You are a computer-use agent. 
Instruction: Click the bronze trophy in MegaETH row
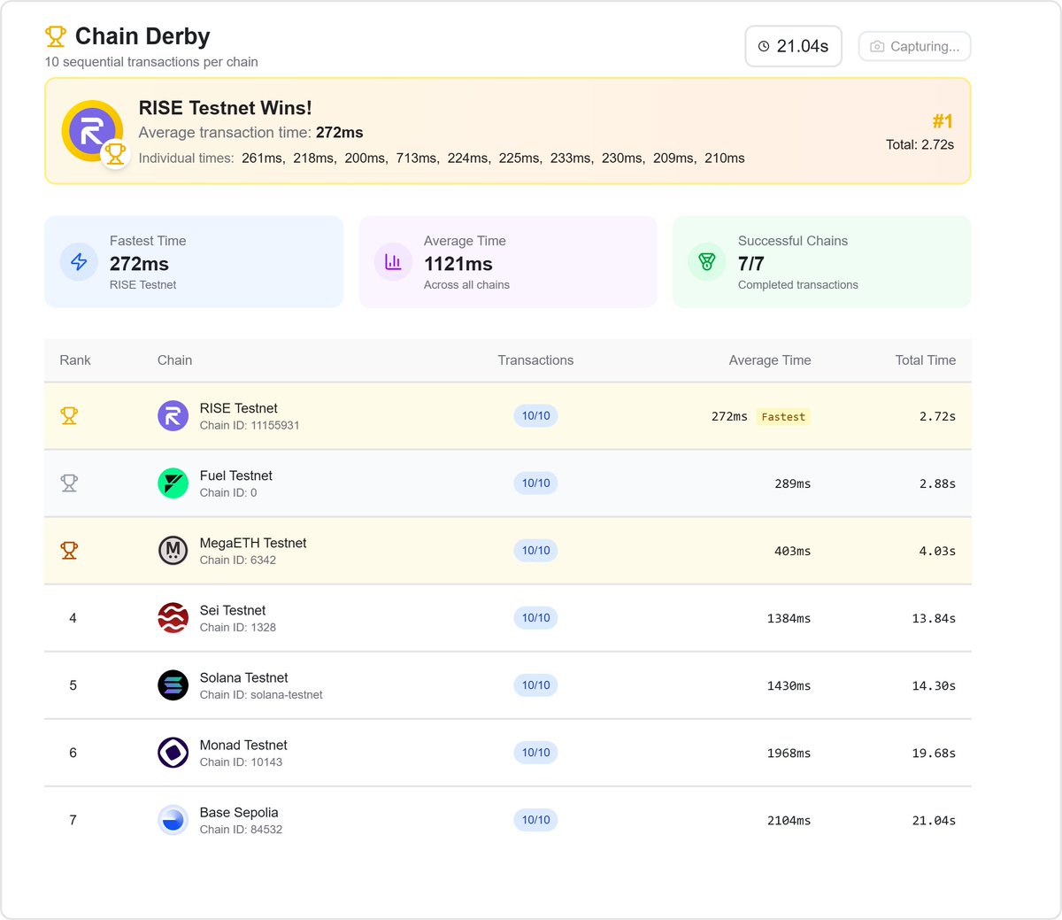point(69,550)
